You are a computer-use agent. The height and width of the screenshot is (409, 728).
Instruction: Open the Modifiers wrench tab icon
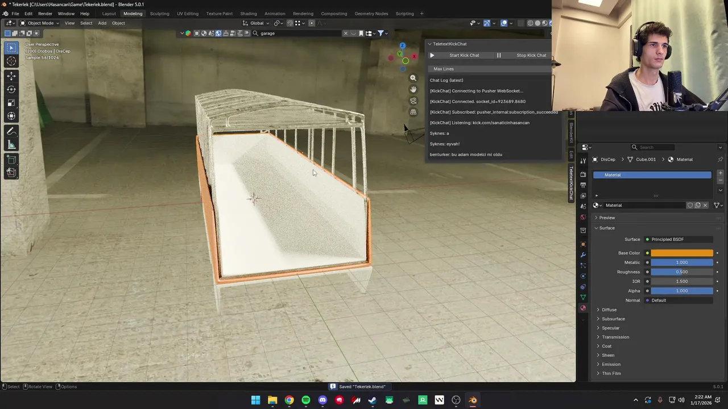click(x=583, y=254)
